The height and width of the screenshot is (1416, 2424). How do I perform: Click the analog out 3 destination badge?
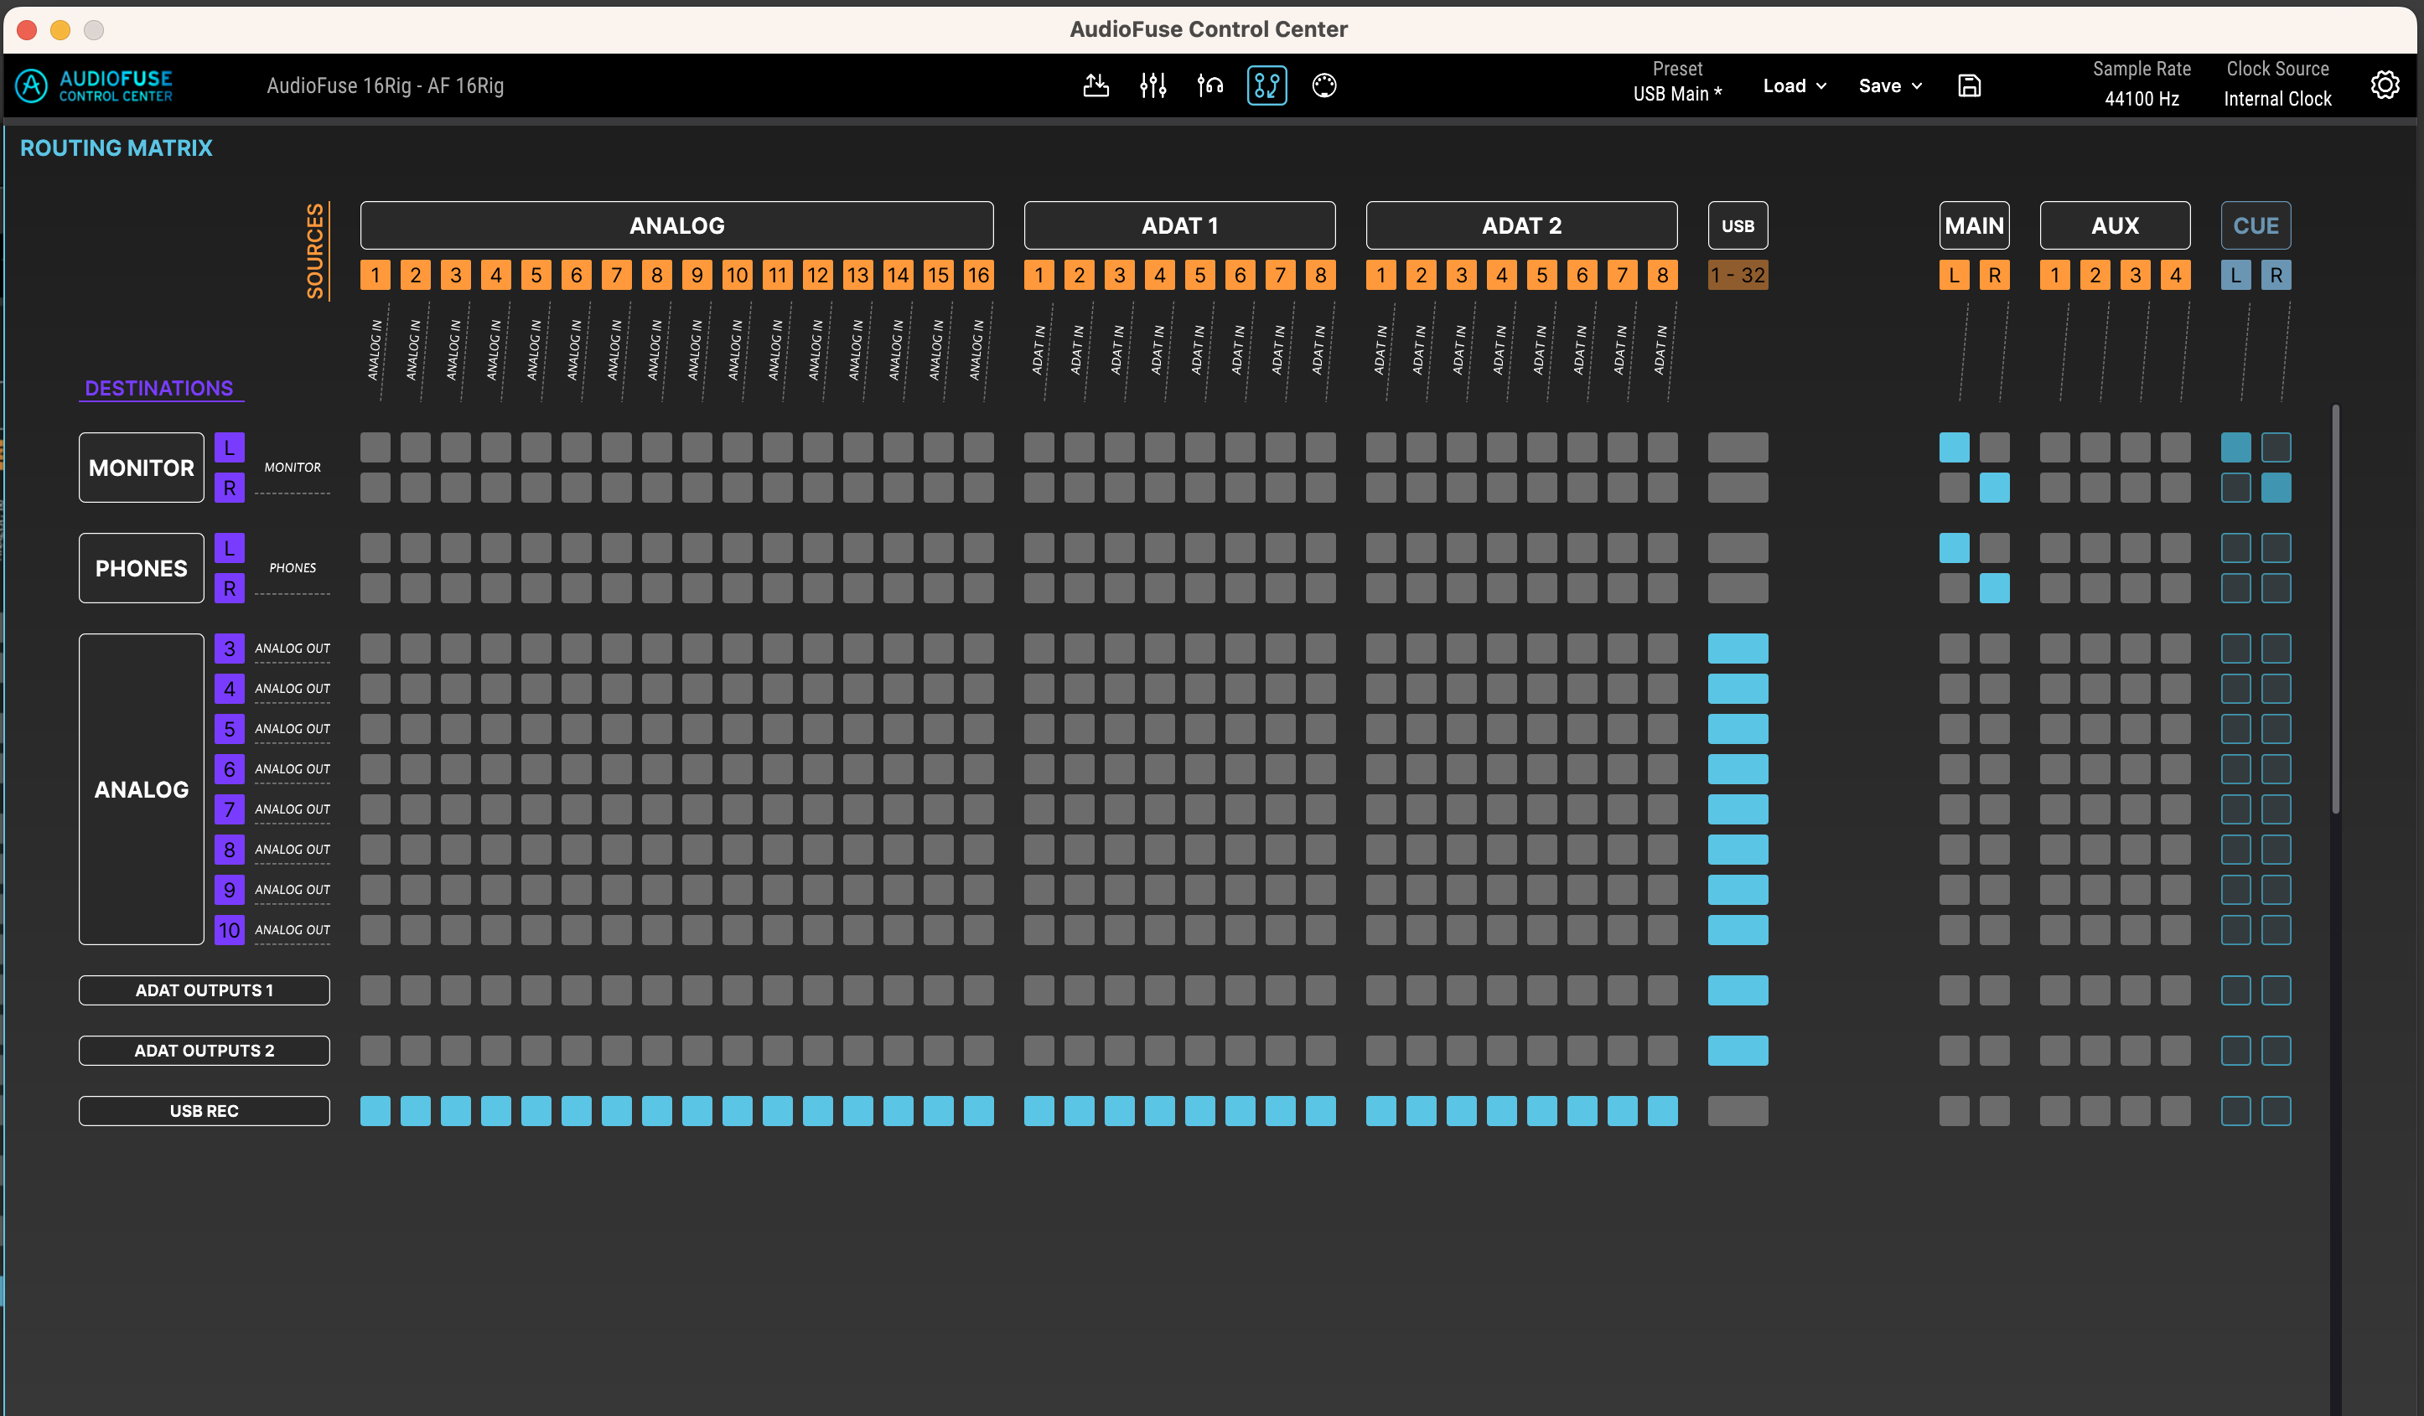(229, 648)
